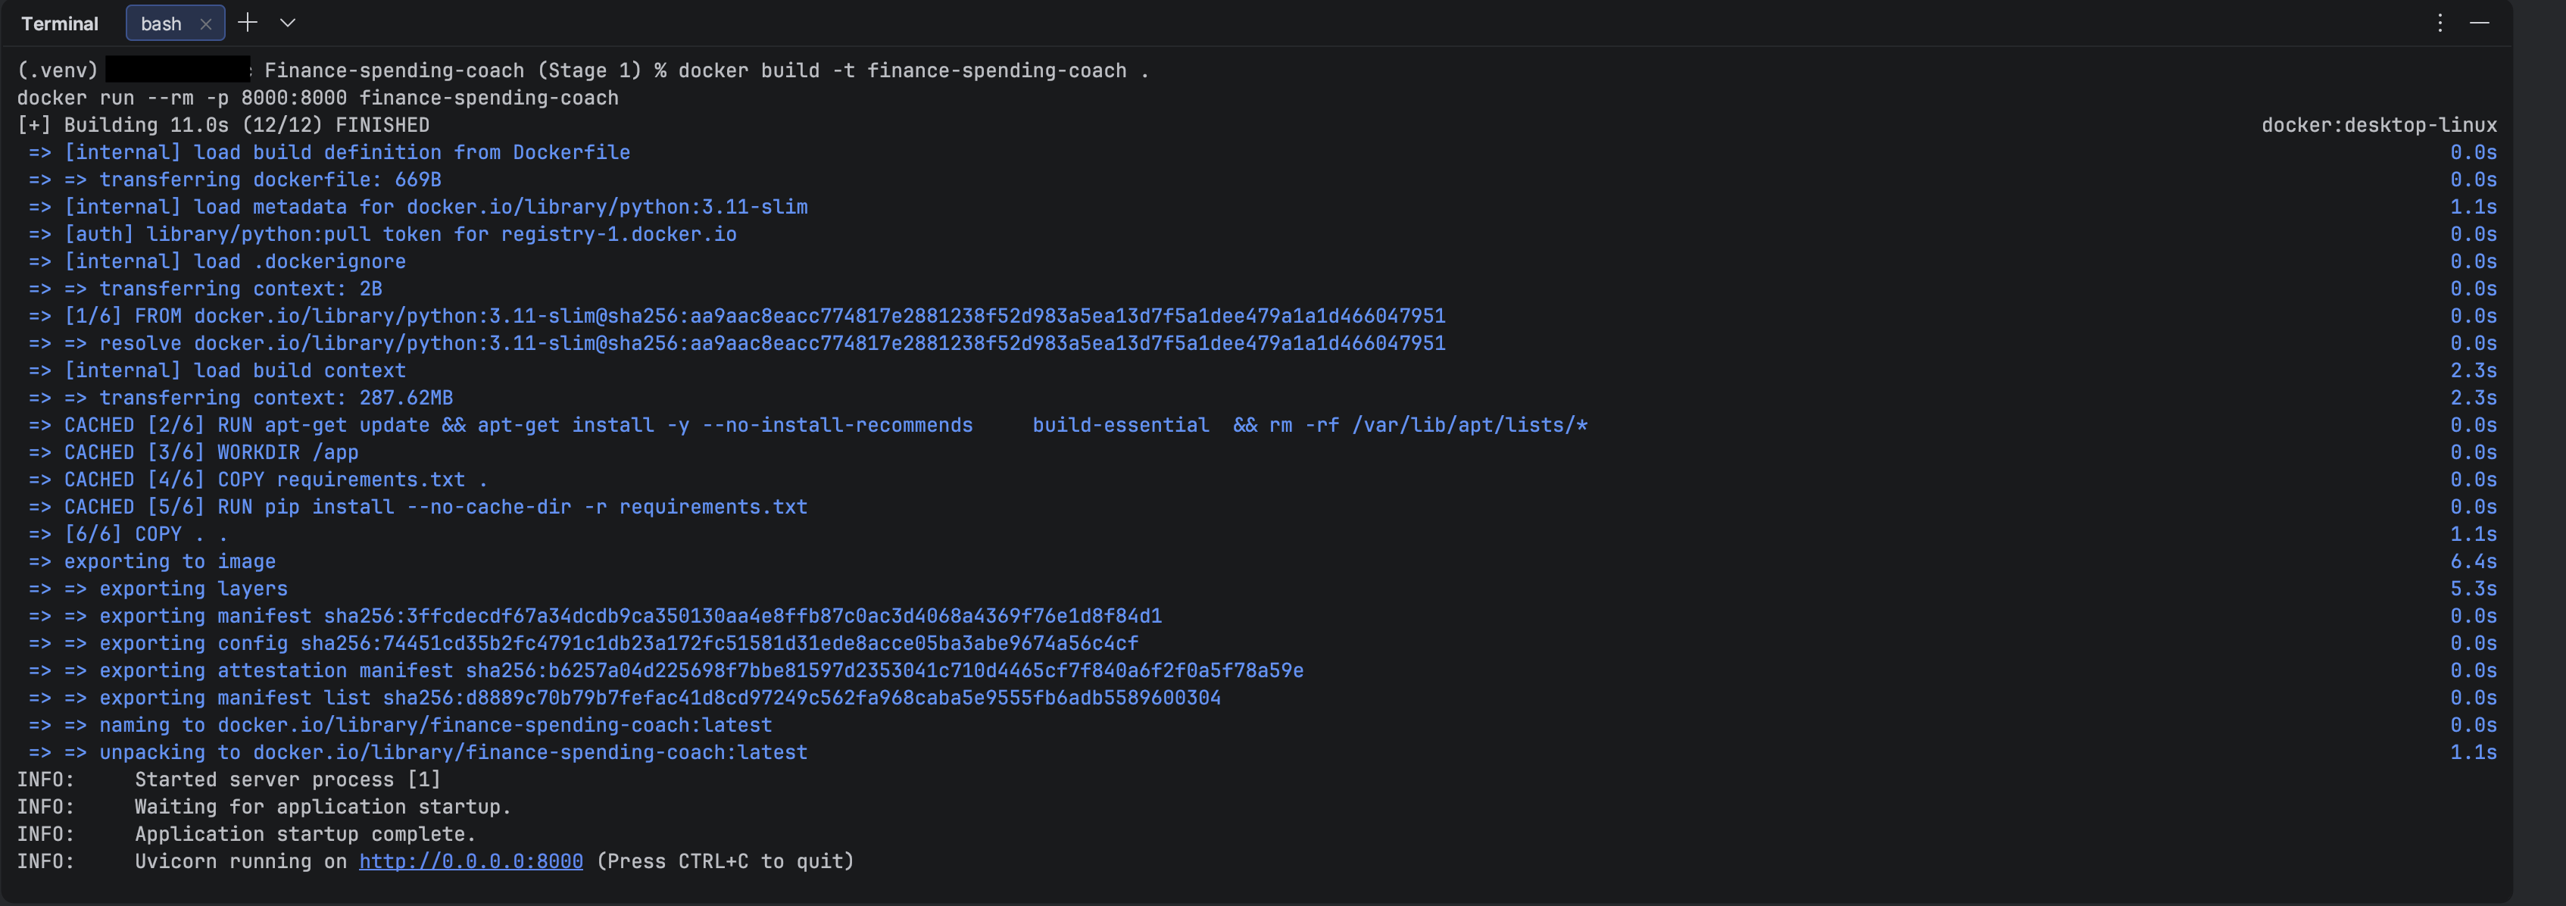
Task: Open the three-dot terminal options menu
Action: 2440,23
